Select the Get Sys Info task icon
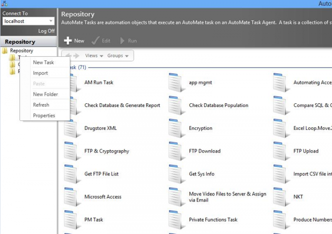 (x=176, y=174)
